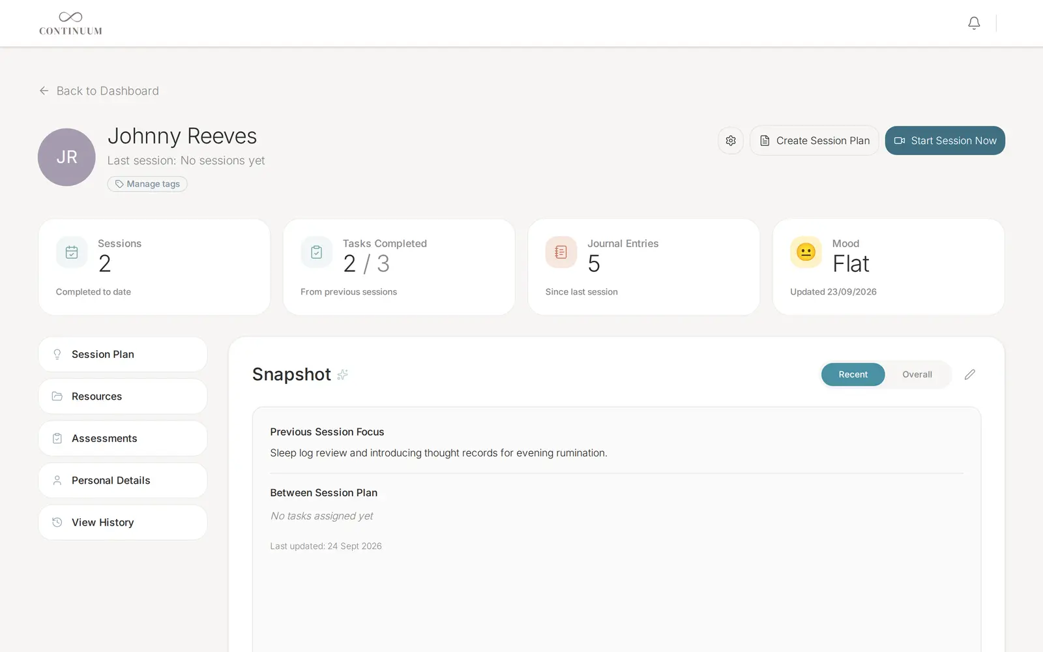Click the Start Session Now button
The width and height of the screenshot is (1043, 652).
945,141
